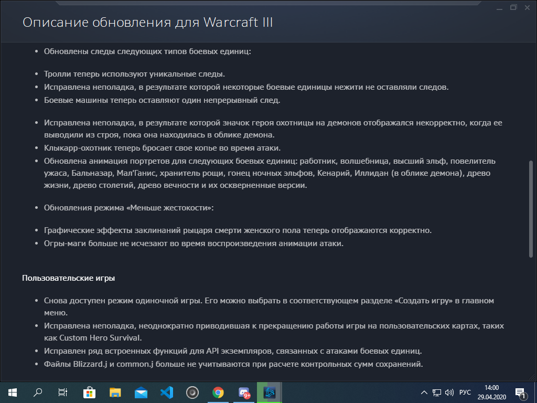Switch to Visual Studio Code on taskbar
The height and width of the screenshot is (403, 537).
click(x=167, y=393)
